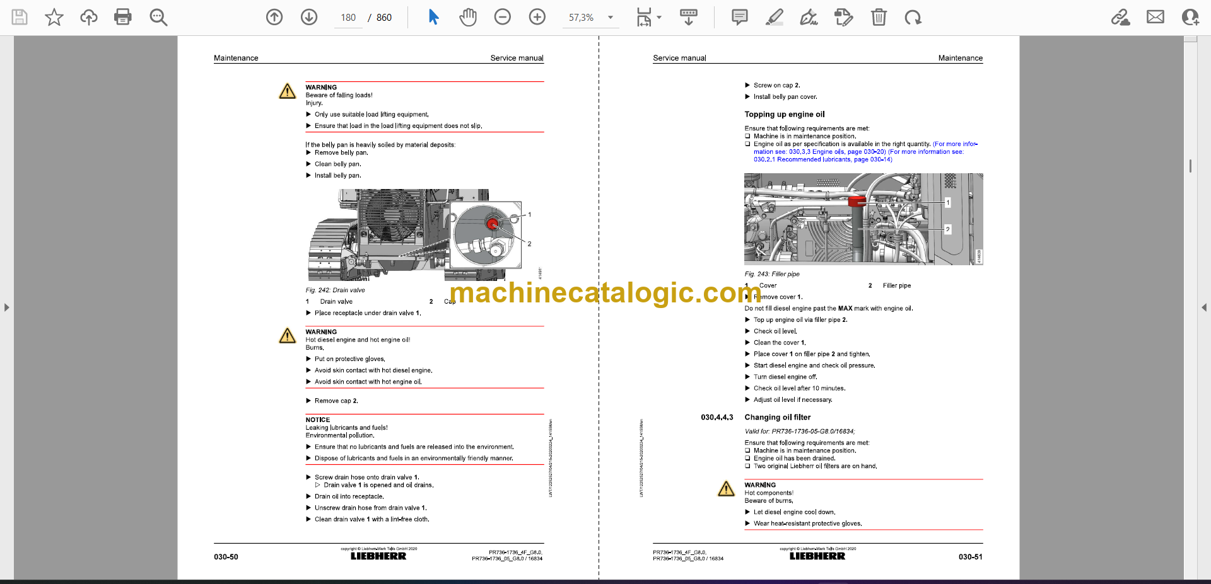Click 'Remove cap 2.' instruction
The width and height of the screenshot is (1211, 584).
[336, 401]
